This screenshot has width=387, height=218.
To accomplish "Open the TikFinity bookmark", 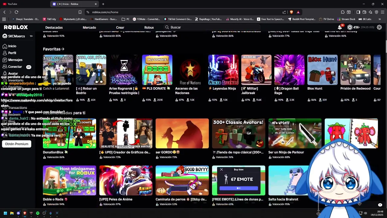I will click(49, 19).
